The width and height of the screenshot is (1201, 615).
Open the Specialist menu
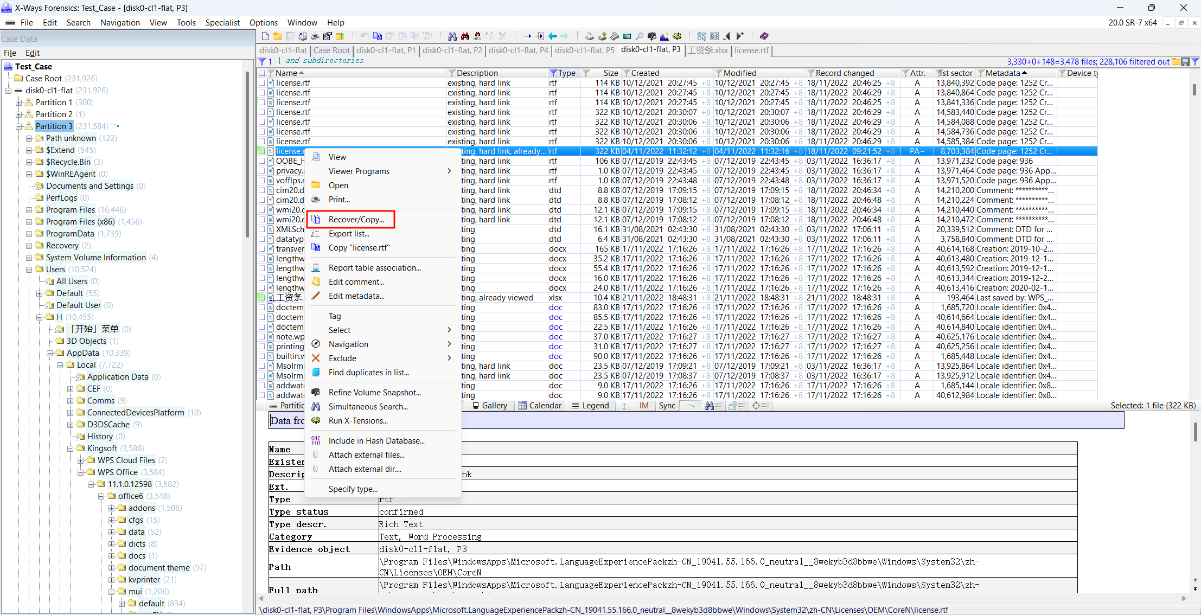tap(222, 23)
